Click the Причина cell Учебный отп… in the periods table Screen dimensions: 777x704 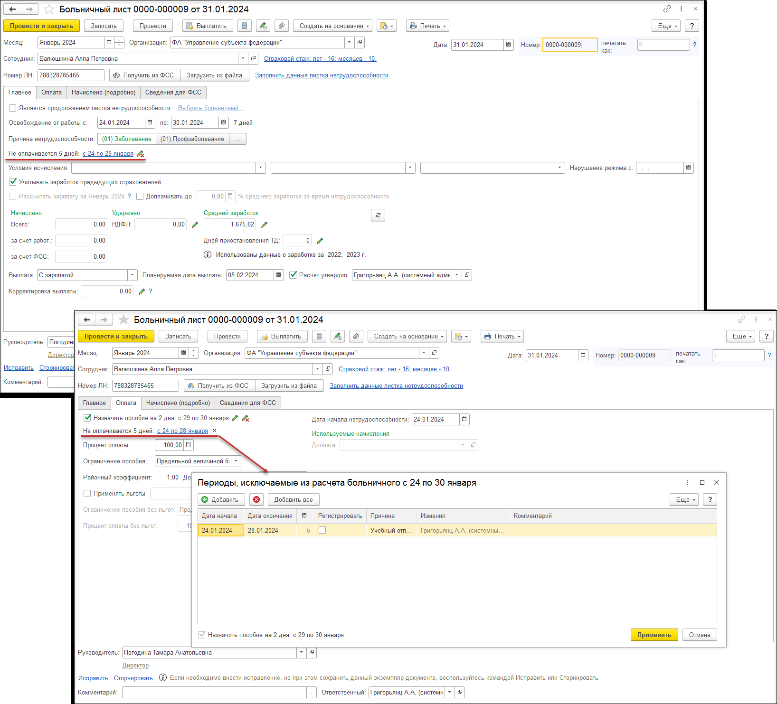[391, 530]
